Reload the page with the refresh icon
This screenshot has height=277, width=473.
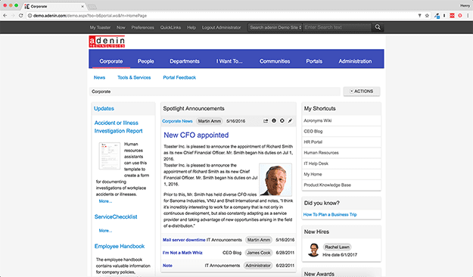[21, 15]
